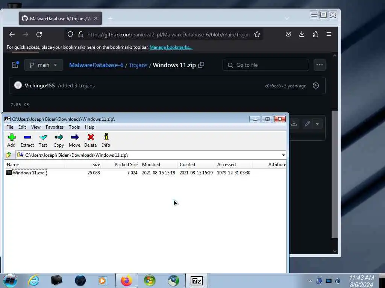The width and height of the screenshot is (385, 288).
Task: Click the Manage bookmarks link
Action: point(171,47)
